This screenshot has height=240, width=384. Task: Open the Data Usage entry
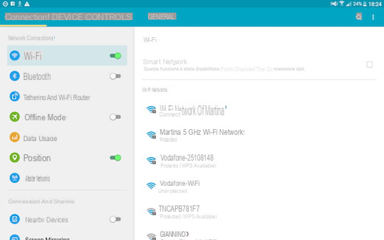click(67, 138)
